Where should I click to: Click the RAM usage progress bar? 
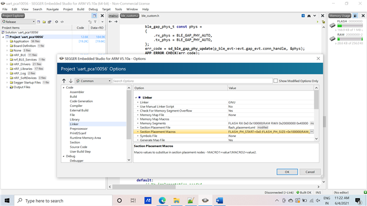350,39
